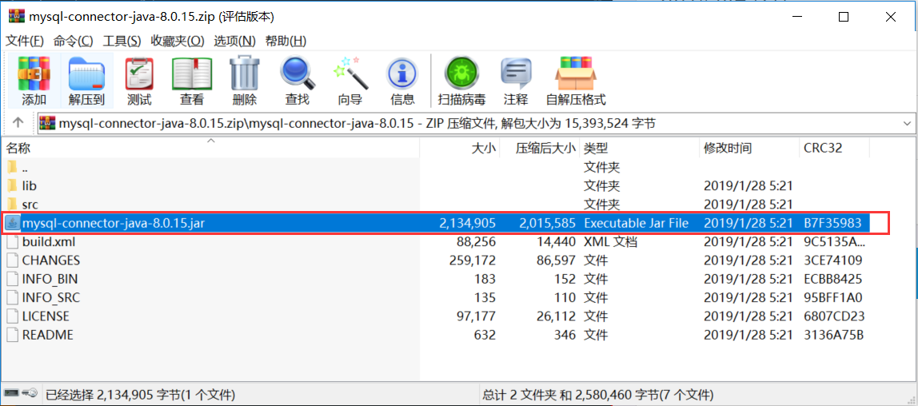Click the address bar path text
The image size is (918, 406).
[357, 123]
